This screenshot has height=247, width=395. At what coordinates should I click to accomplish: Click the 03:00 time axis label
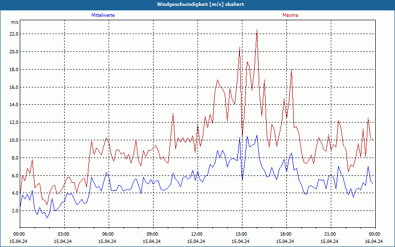(65, 234)
